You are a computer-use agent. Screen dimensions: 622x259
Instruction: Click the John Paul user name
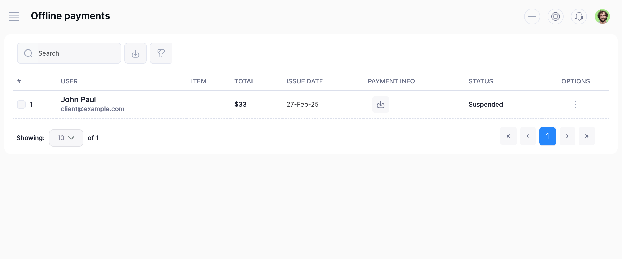pyautogui.click(x=78, y=99)
